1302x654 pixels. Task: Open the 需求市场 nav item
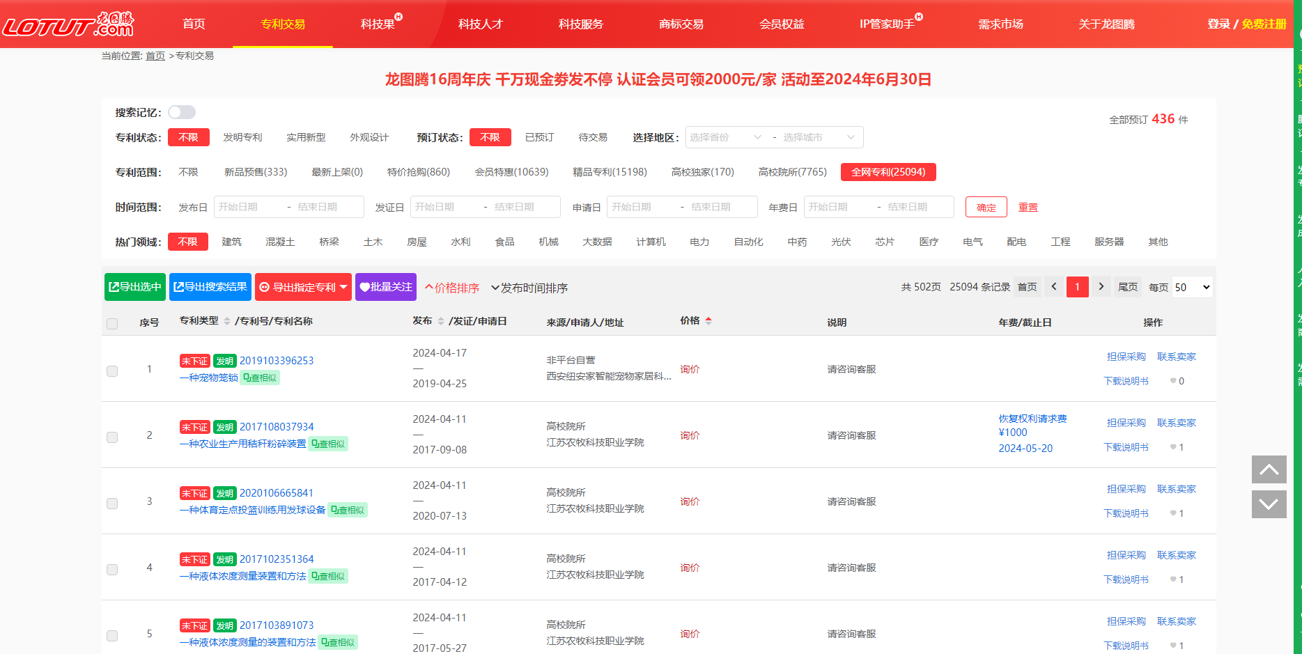1000,24
